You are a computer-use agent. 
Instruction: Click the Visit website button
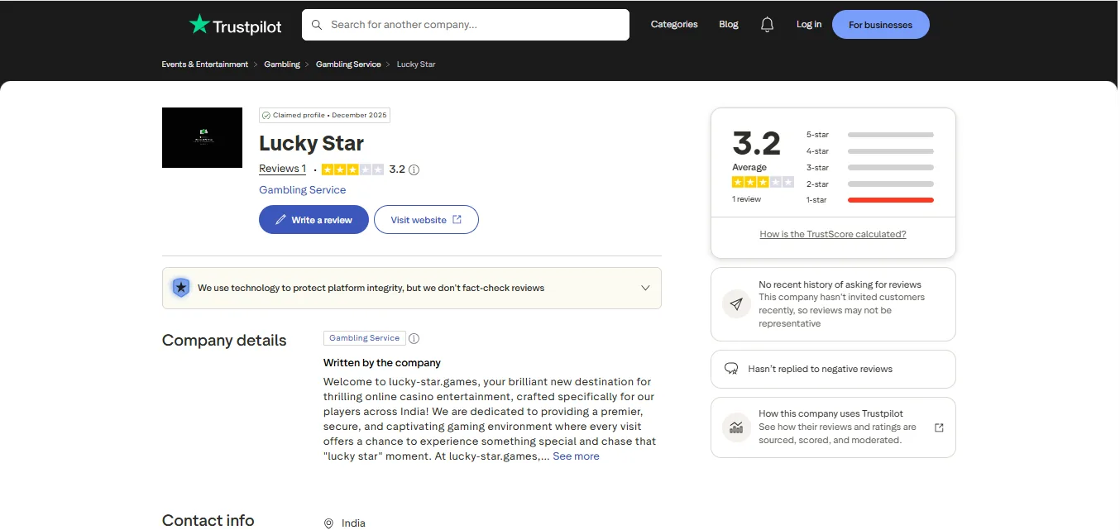click(x=426, y=220)
